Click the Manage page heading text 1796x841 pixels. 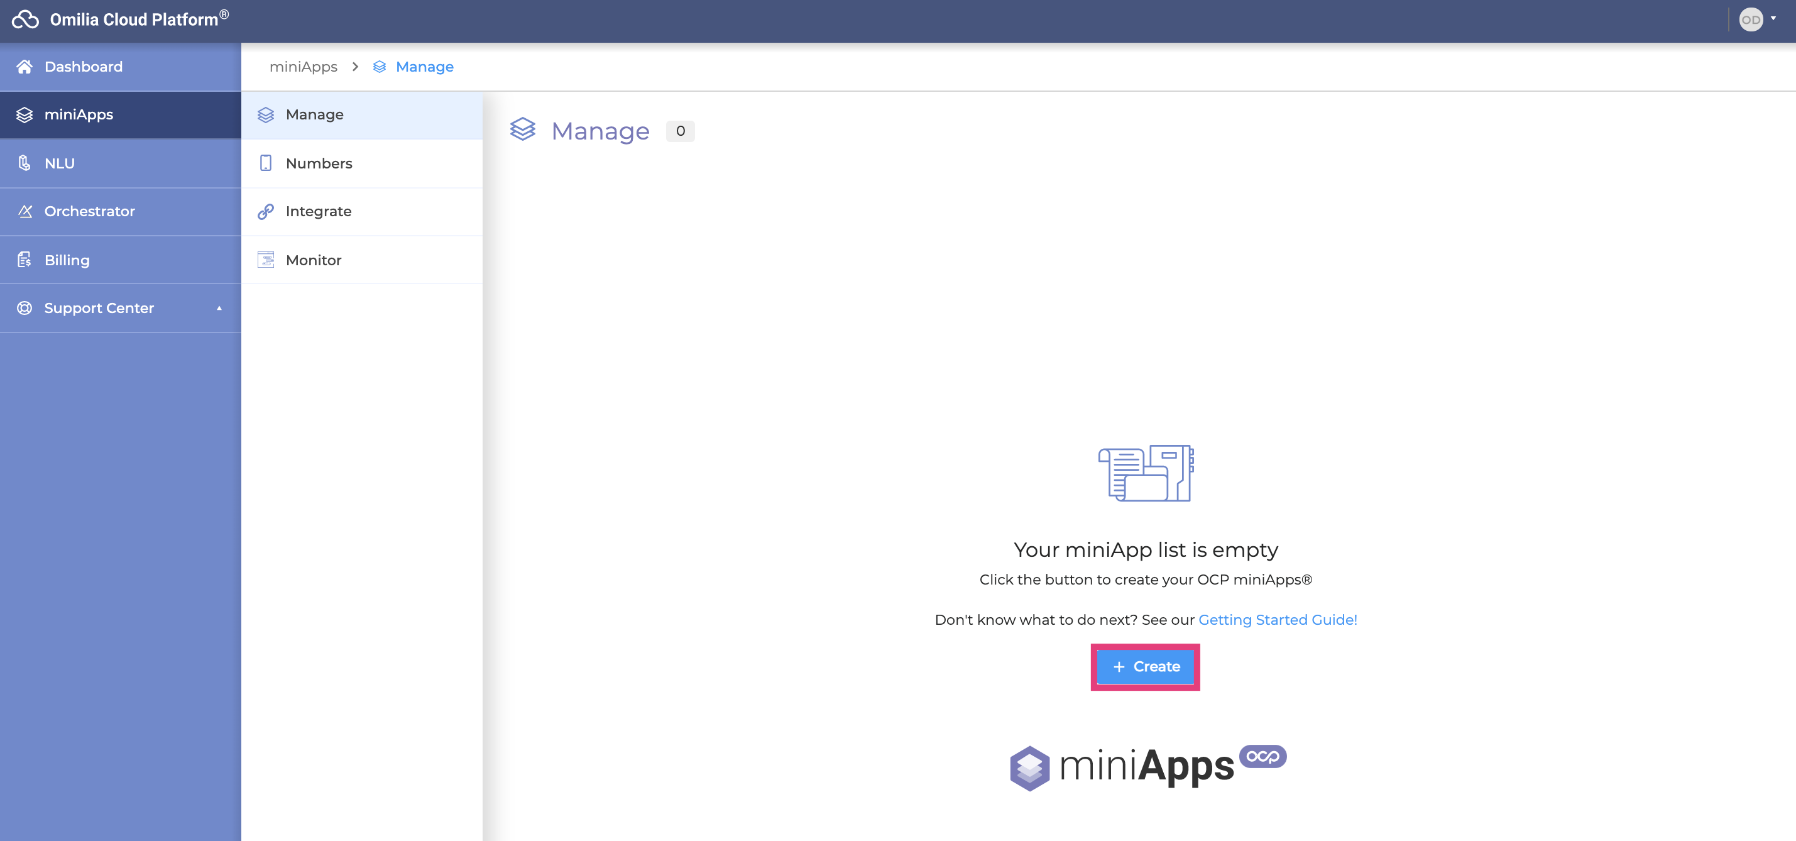(x=600, y=131)
